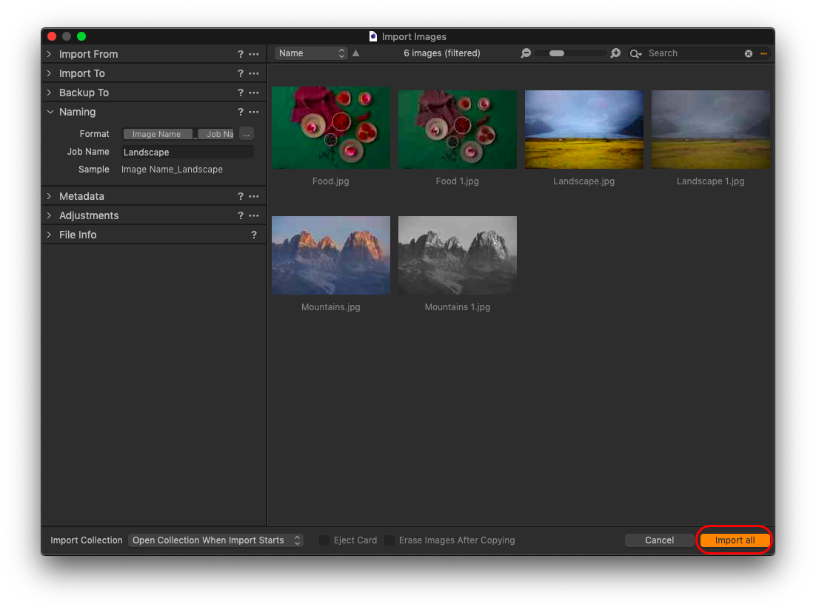
Task: Select the Mountains 1.jpg black-and-white thumbnail
Action: [x=458, y=255]
